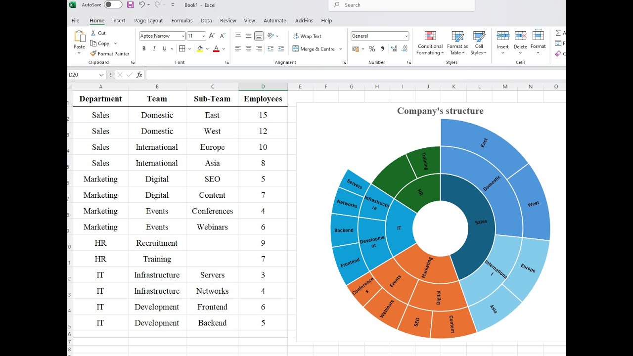Apply red font color swatch
633x356 pixels.
click(x=216, y=48)
